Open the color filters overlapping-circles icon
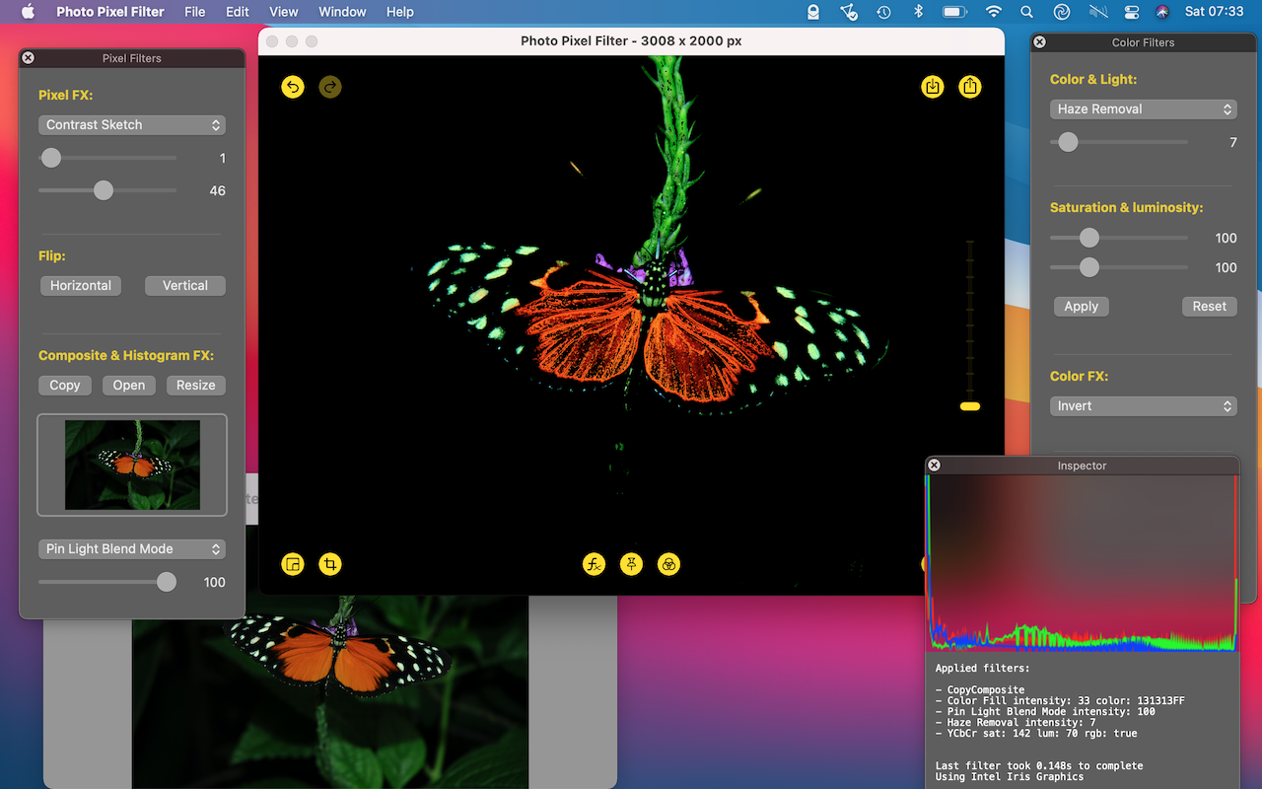This screenshot has height=789, width=1262. (x=668, y=564)
